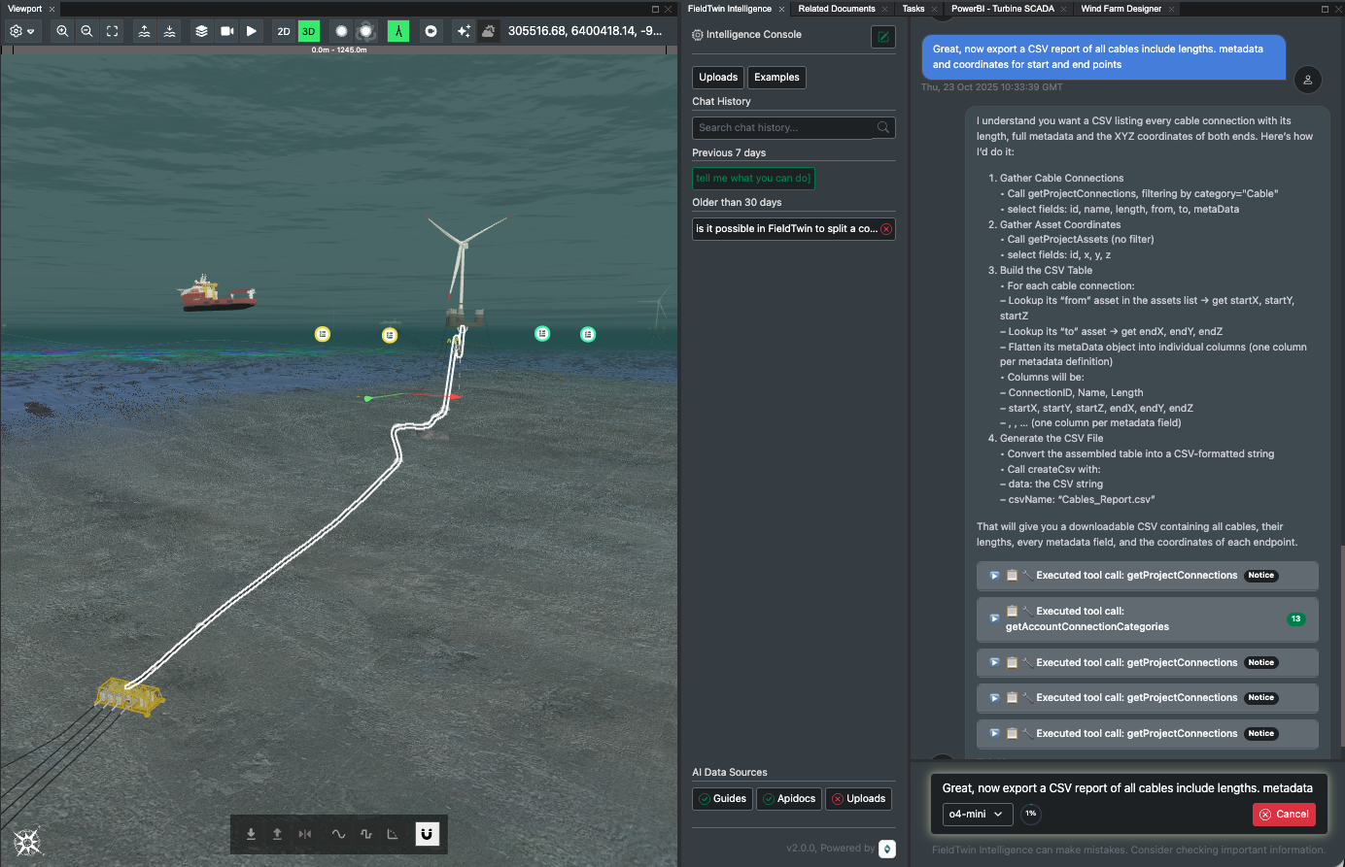Click the sparkle AI stars icon
1345x867 pixels.
464,31
